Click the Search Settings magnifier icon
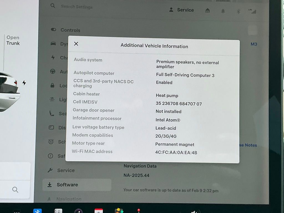The width and height of the screenshot is (284, 213). coord(53,6)
